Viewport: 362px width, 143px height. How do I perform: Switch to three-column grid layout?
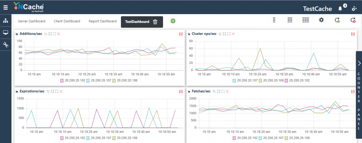click(305, 20)
